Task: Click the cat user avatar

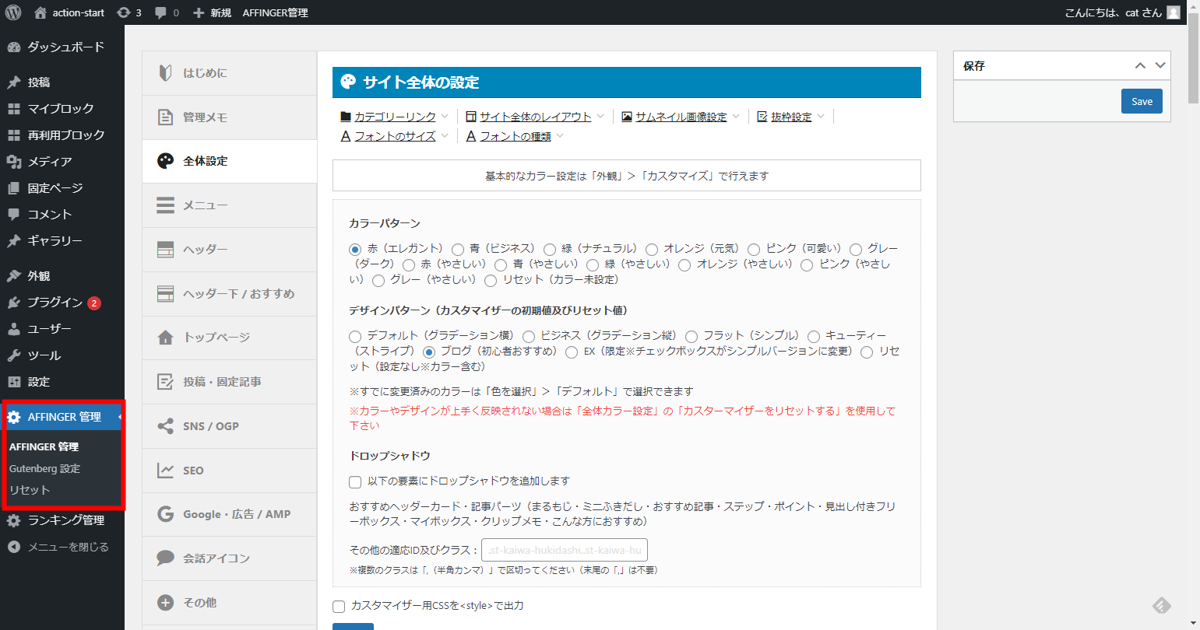Action: pyautogui.click(x=1174, y=12)
